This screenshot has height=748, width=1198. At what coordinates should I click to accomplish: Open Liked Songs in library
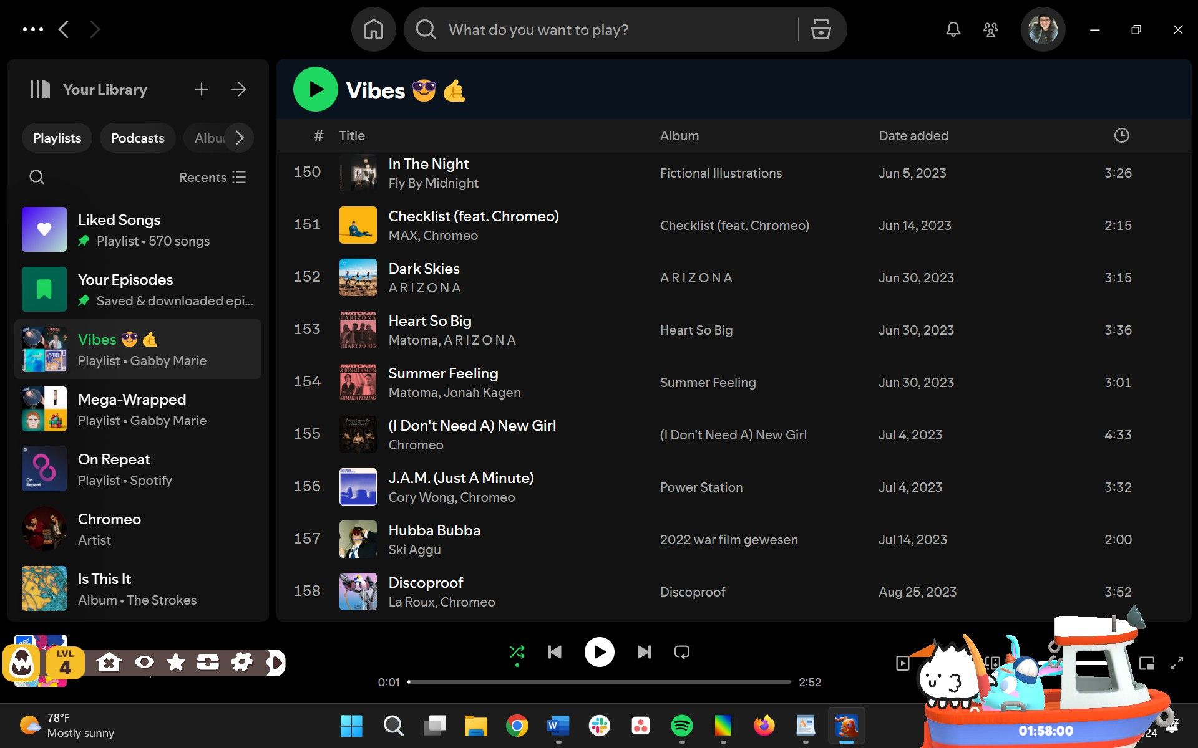click(x=137, y=229)
